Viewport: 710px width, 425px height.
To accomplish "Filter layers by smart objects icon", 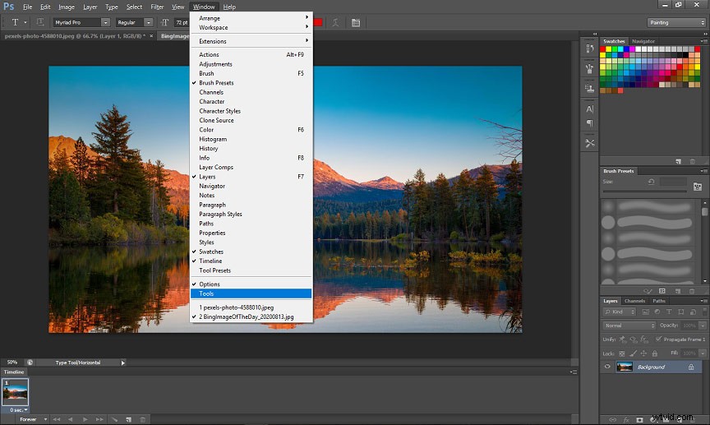I will click(693, 312).
